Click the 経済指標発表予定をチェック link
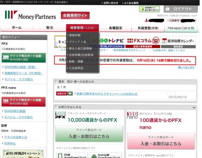The height and width of the screenshot is (158, 202). click(129, 50)
